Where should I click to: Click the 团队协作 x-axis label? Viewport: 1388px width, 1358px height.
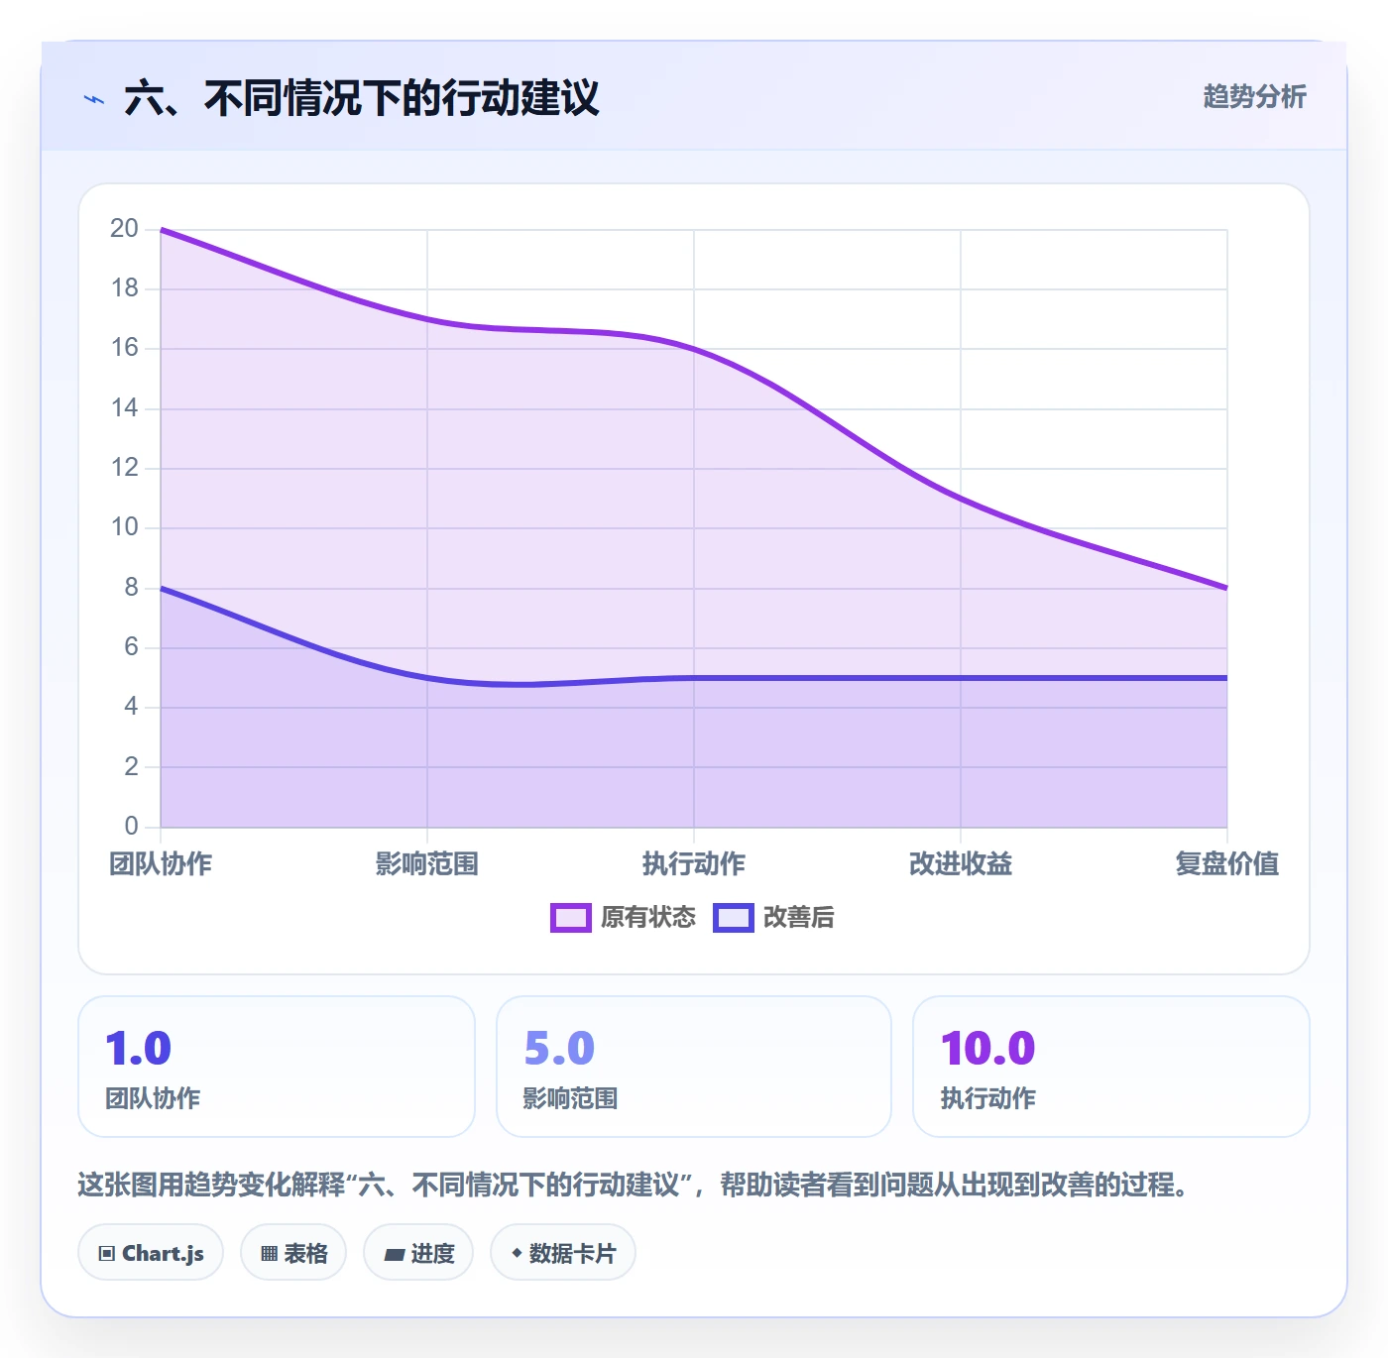pyautogui.click(x=161, y=864)
